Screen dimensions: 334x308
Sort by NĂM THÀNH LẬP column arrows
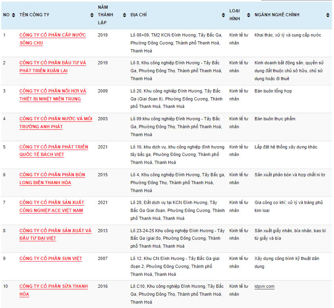pyautogui.click(x=124, y=15)
